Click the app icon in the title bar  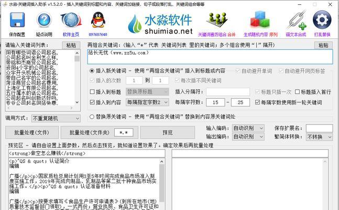pyautogui.click(x=5, y=4)
